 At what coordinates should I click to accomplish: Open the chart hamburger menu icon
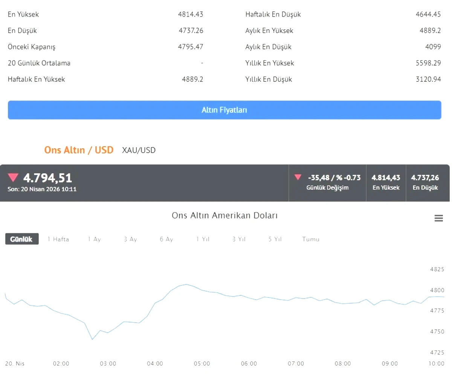click(x=438, y=218)
